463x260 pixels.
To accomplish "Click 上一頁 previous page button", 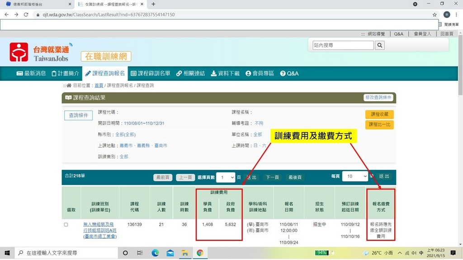I will 185,177.
